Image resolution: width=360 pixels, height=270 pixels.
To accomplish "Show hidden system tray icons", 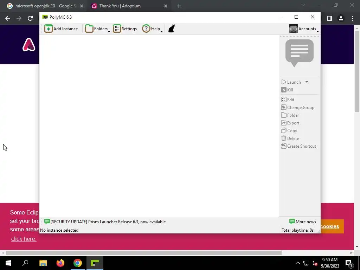I will pos(297,263).
